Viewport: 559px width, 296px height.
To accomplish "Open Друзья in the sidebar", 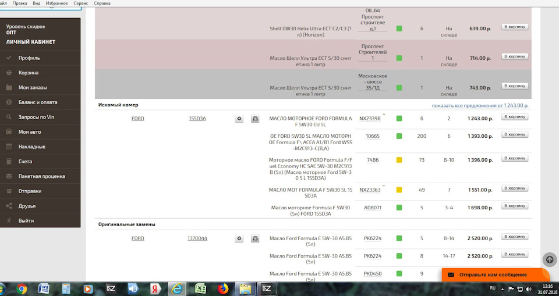I will pyautogui.click(x=27, y=206).
